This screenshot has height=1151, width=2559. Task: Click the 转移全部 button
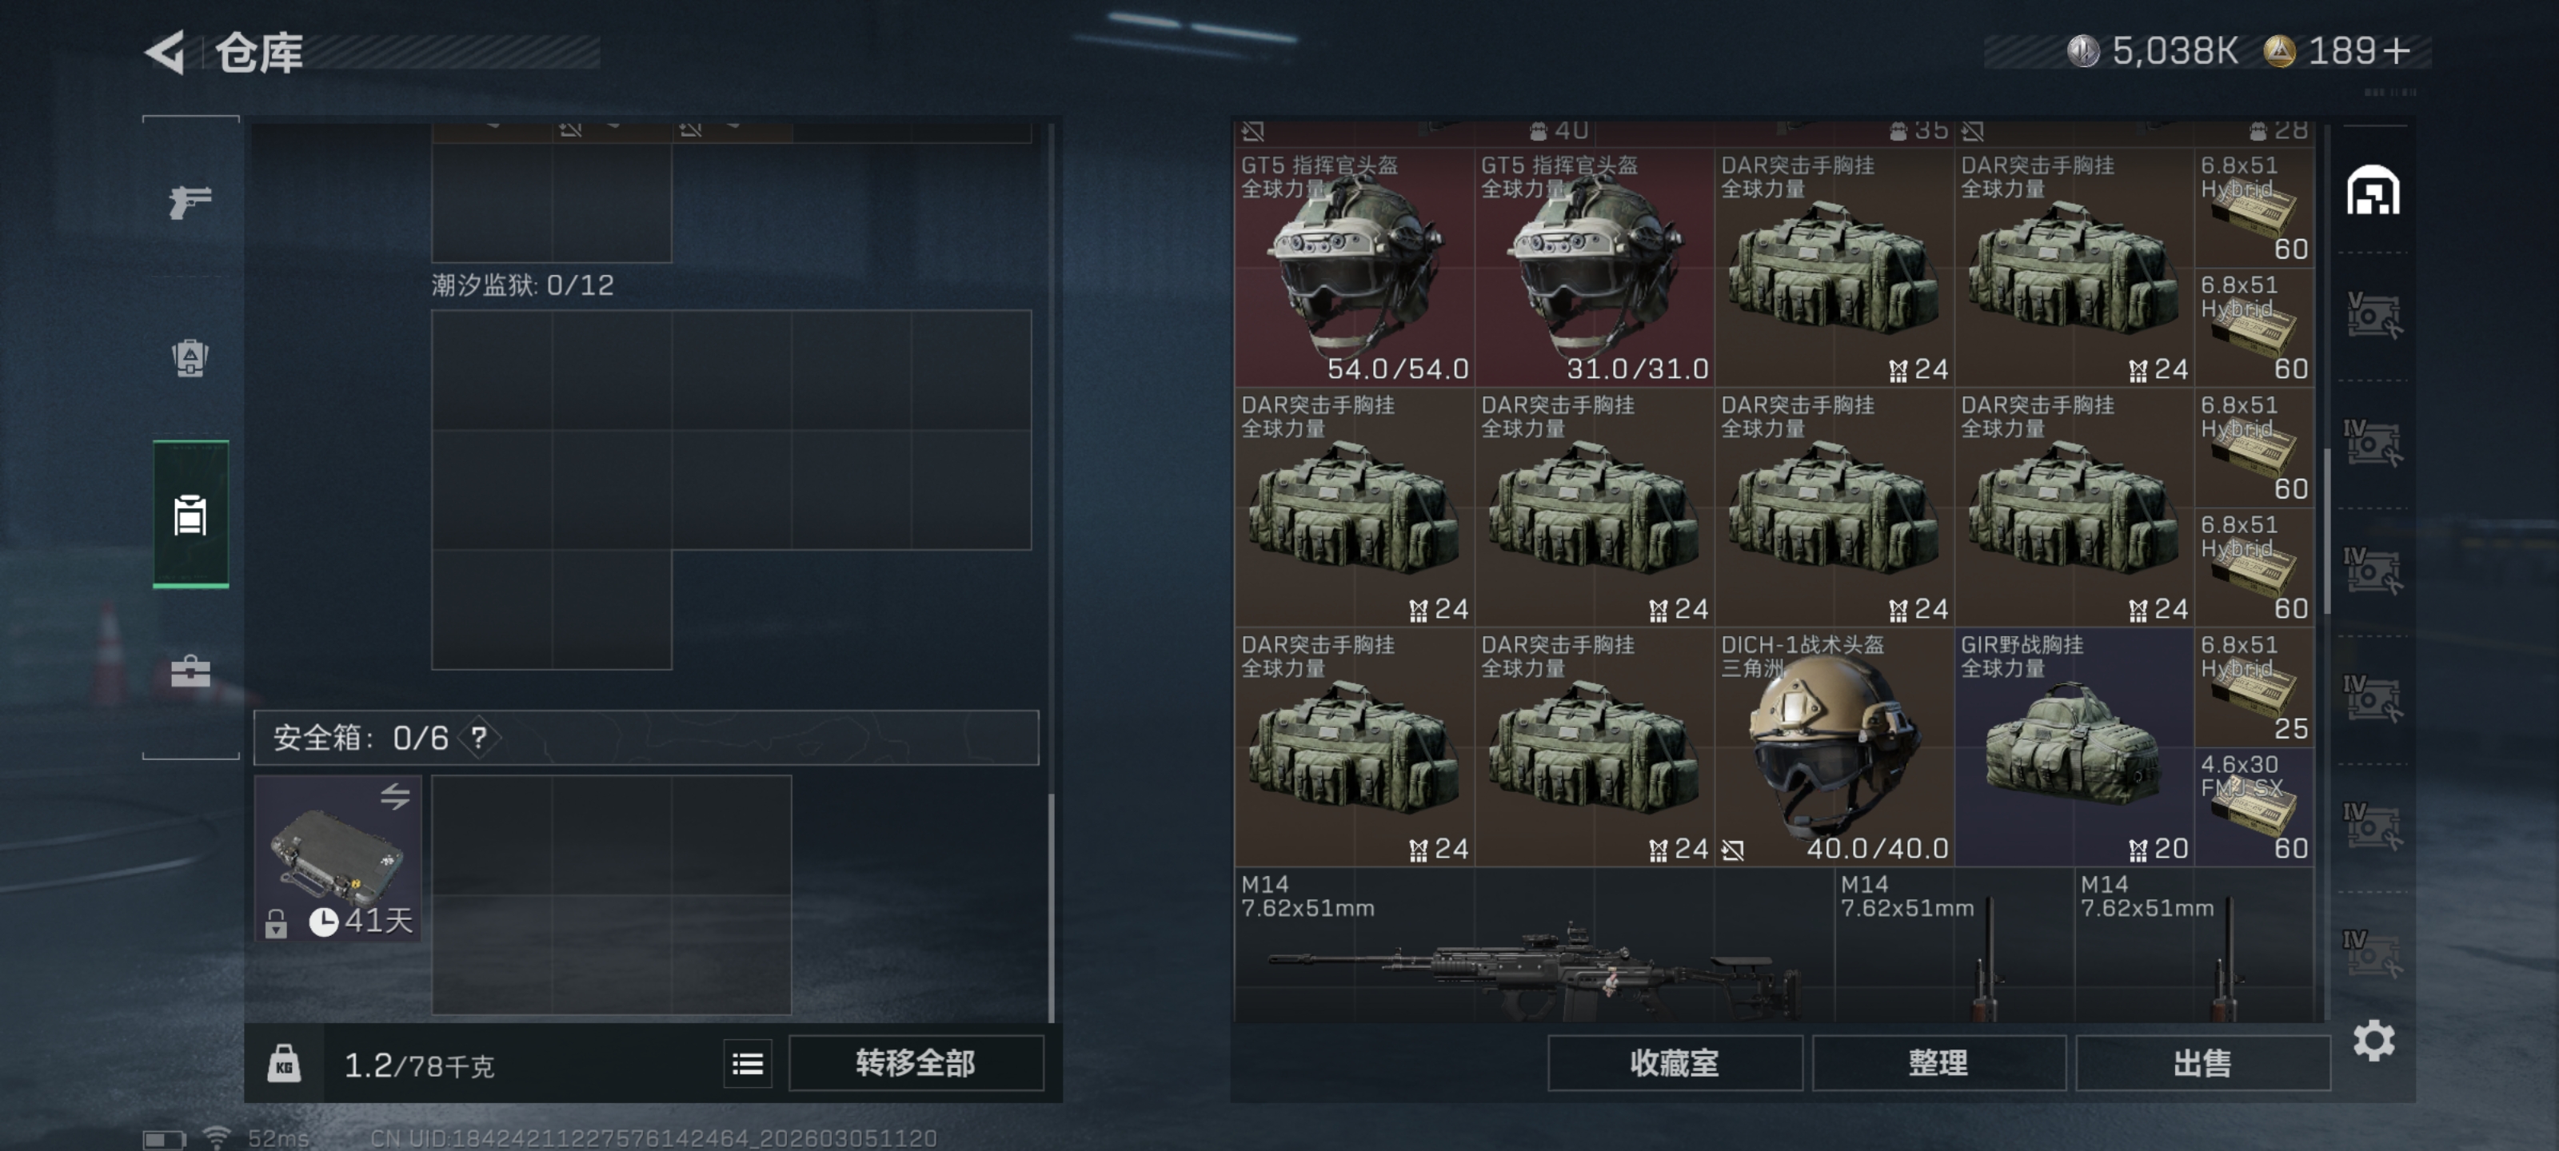click(915, 1064)
